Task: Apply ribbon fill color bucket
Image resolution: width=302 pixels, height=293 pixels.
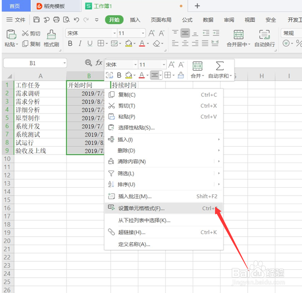Action: point(129,44)
